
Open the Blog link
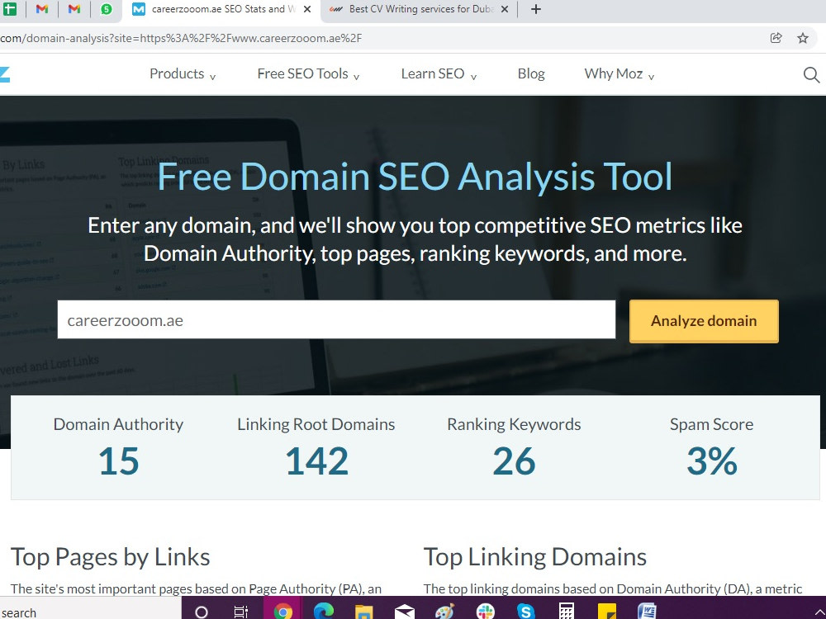[531, 73]
